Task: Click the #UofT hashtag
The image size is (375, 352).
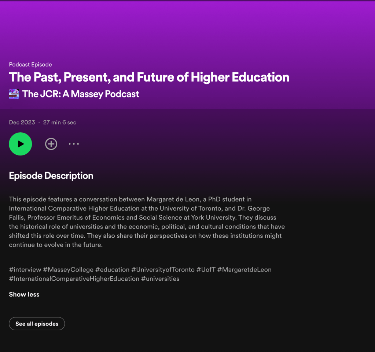Action: tap(206, 270)
